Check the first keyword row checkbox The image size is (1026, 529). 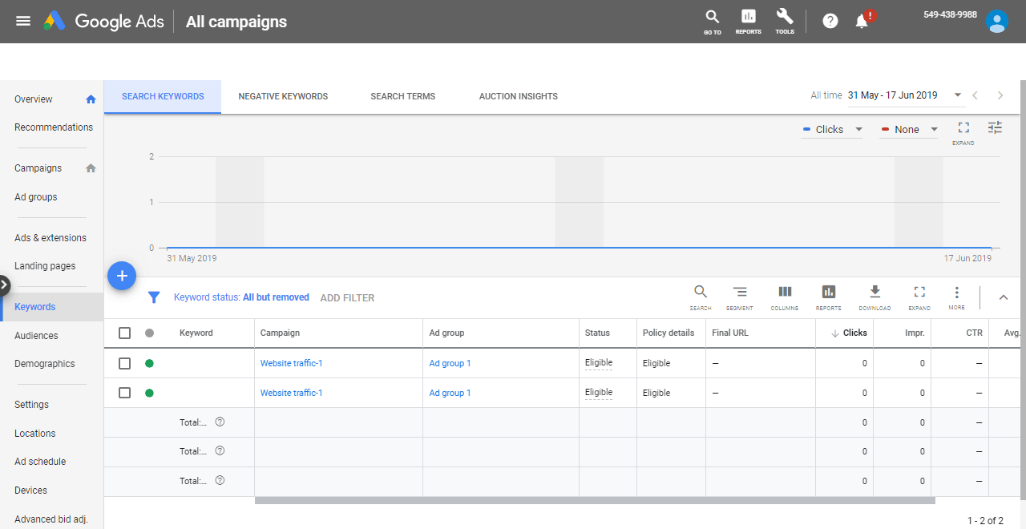coord(124,363)
